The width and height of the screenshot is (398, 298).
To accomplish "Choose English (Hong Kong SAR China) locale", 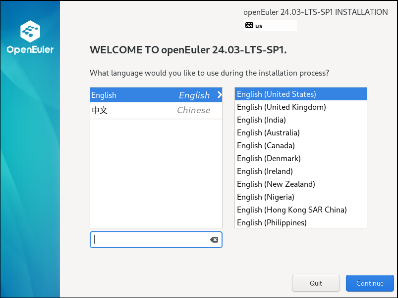I will coord(301,210).
